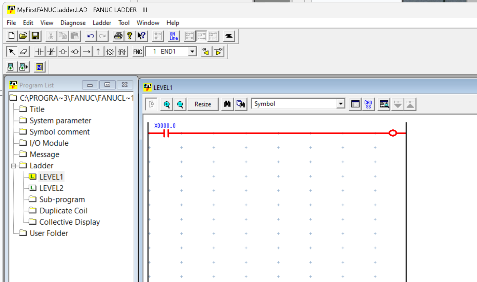
Task: Open the Edit menu
Action: click(x=28, y=23)
